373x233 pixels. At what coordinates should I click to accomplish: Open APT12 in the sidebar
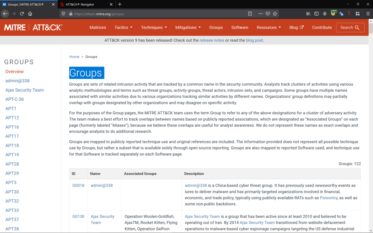12,118
